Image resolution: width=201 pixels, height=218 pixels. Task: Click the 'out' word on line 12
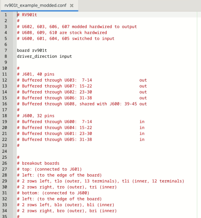(143, 80)
